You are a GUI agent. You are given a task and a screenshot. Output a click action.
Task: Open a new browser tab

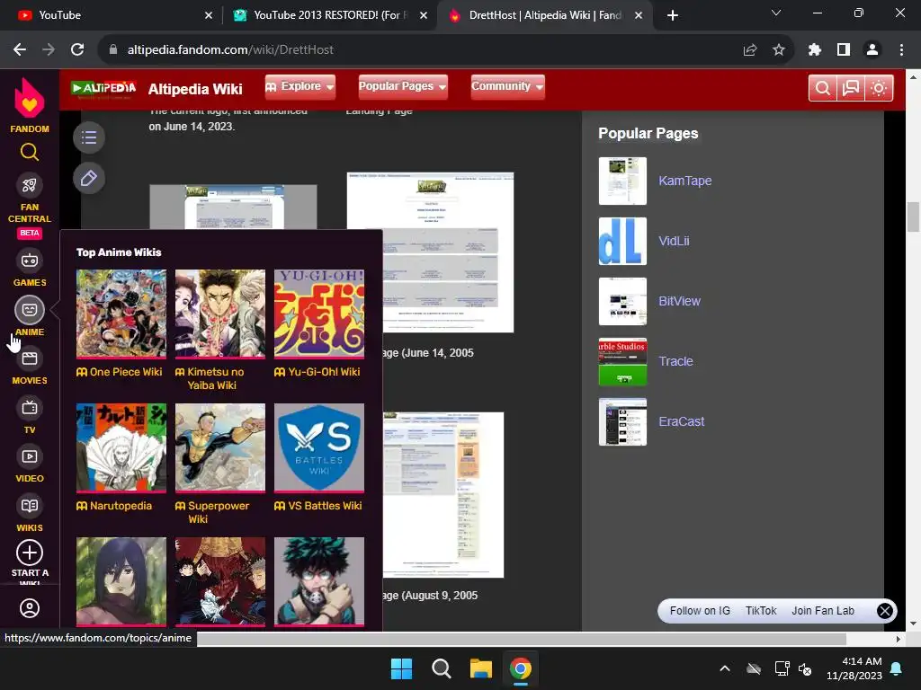[673, 15]
